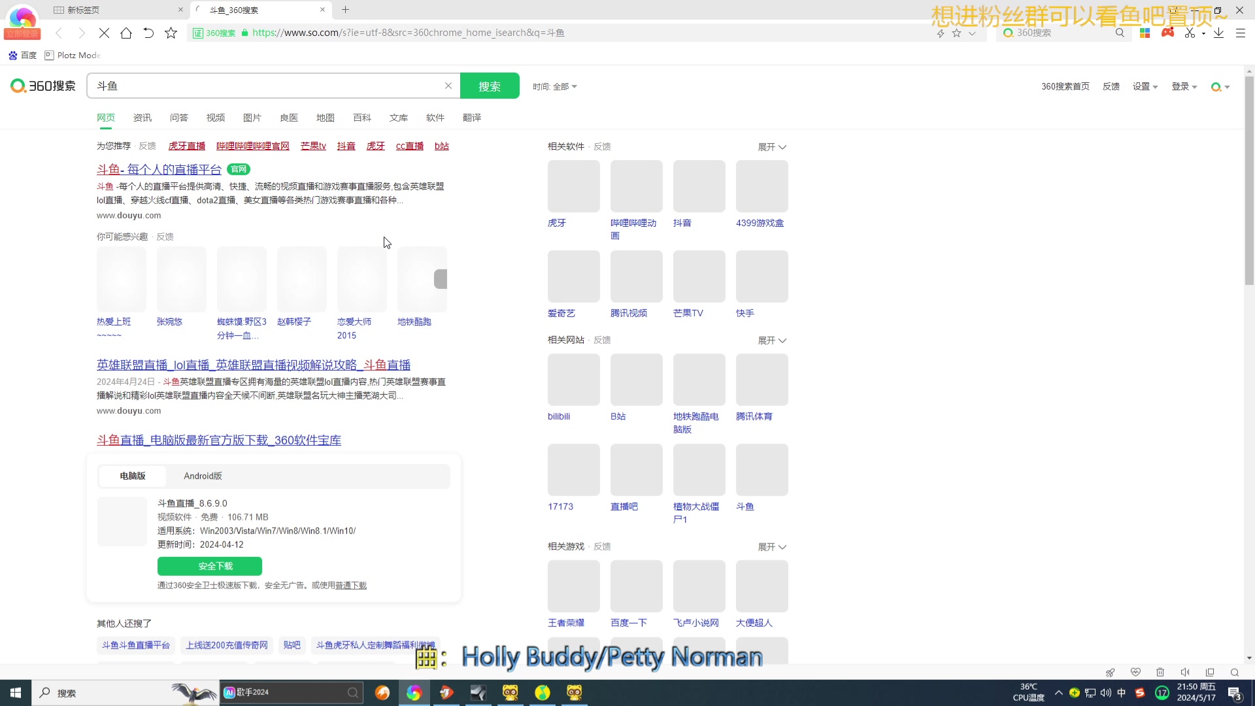
Task: Click the 斗鱼斗鱼直播平台 related search chip
Action: tap(136, 645)
